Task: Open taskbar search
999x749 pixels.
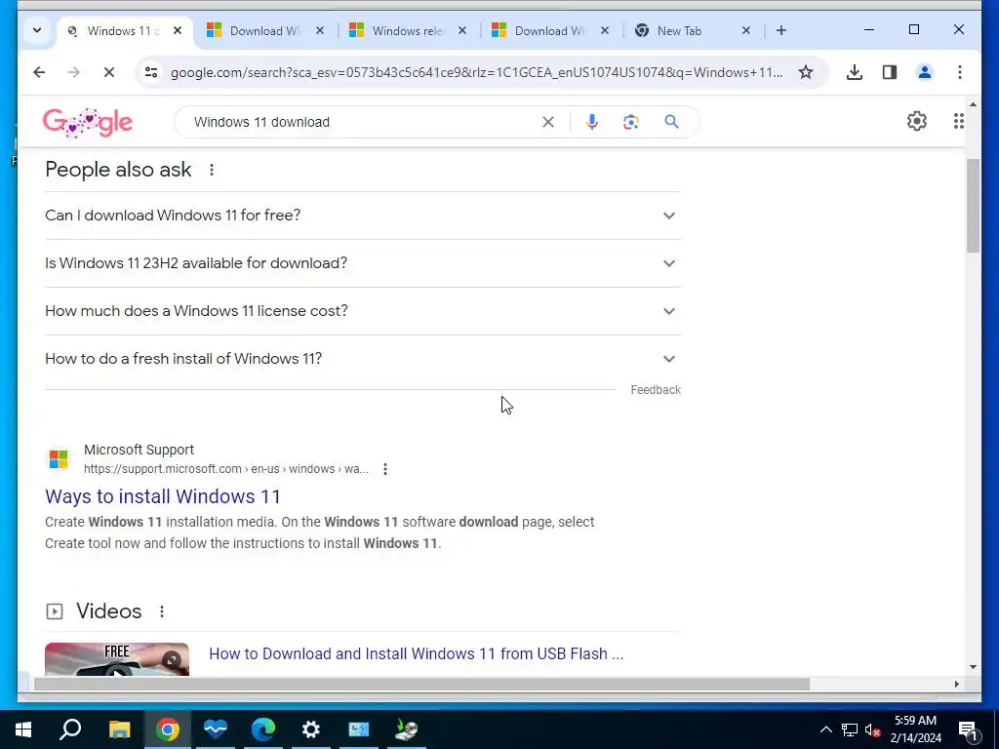Action: click(70, 729)
